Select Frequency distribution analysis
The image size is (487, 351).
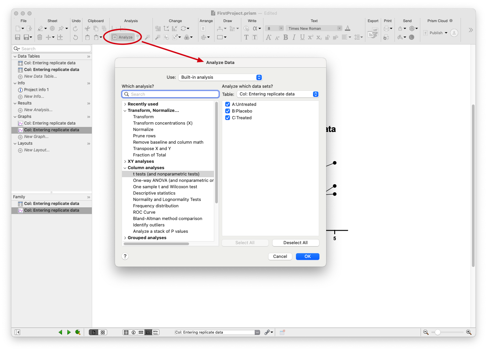pos(156,206)
